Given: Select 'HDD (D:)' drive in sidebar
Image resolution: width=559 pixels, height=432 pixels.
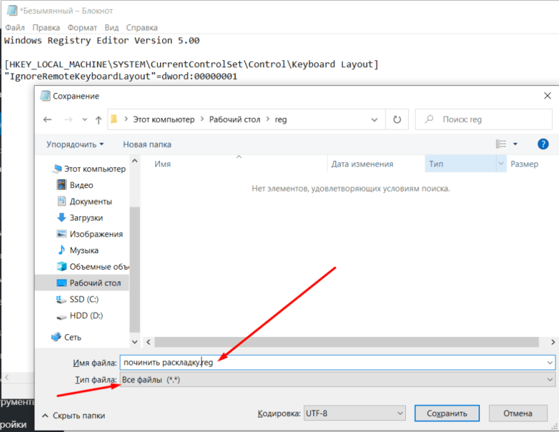Looking at the screenshot, I should click(x=80, y=316).
